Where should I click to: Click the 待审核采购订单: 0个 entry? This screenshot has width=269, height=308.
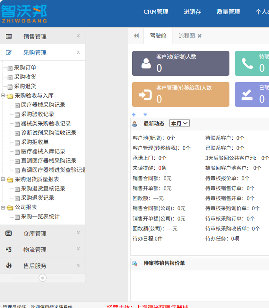pos(230,219)
